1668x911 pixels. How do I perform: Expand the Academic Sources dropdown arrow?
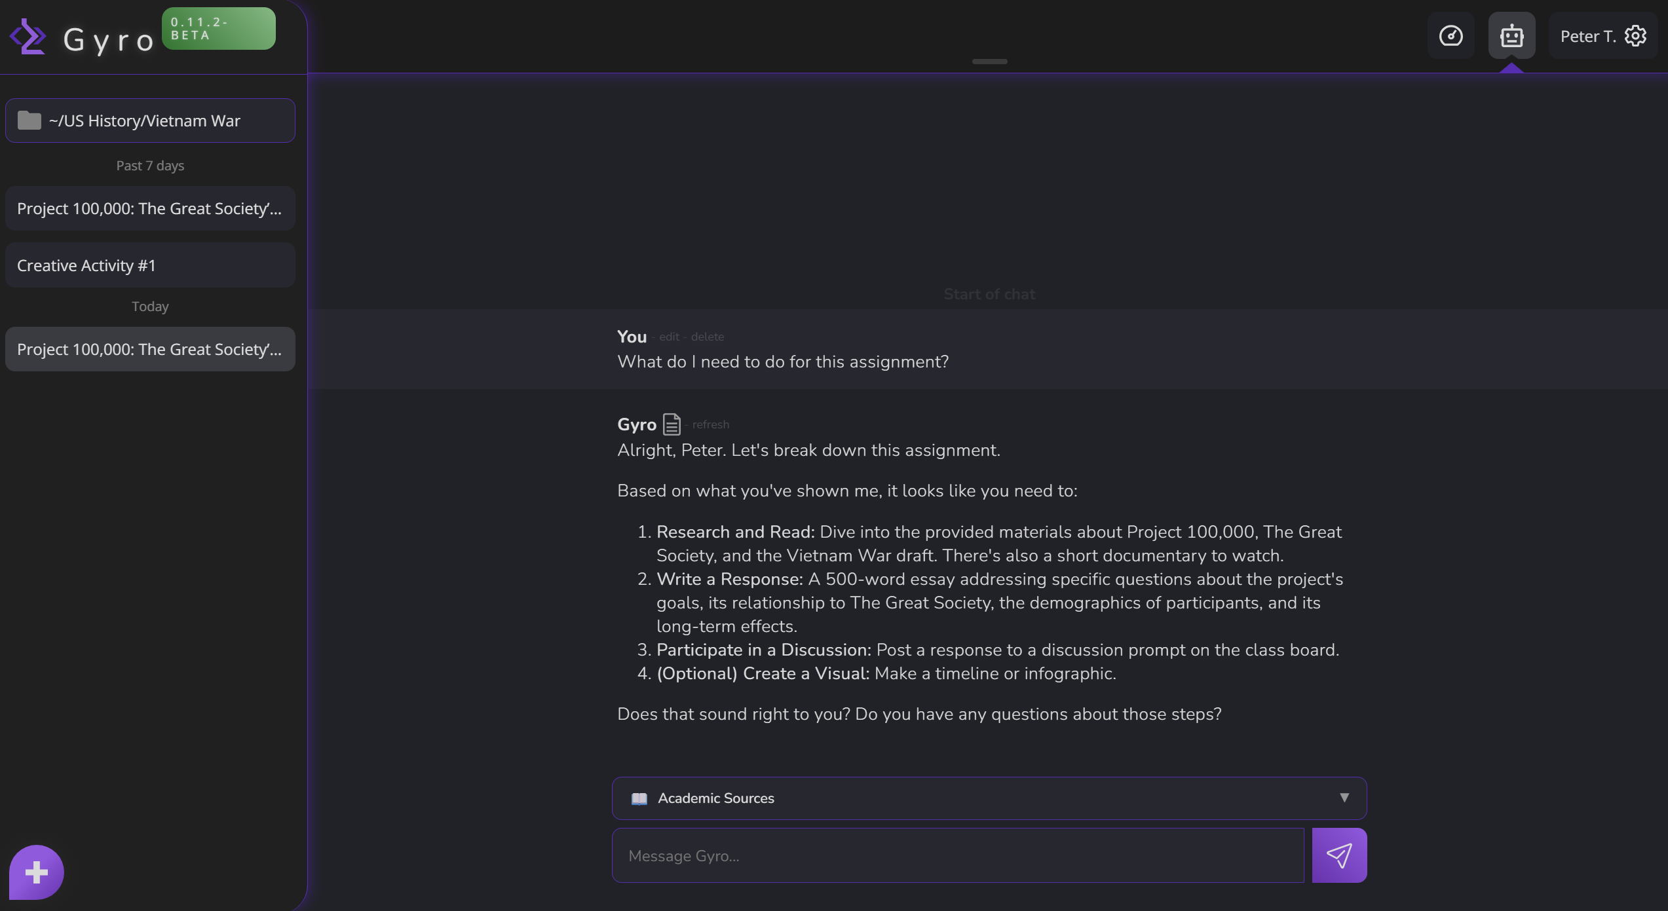(1344, 798)
